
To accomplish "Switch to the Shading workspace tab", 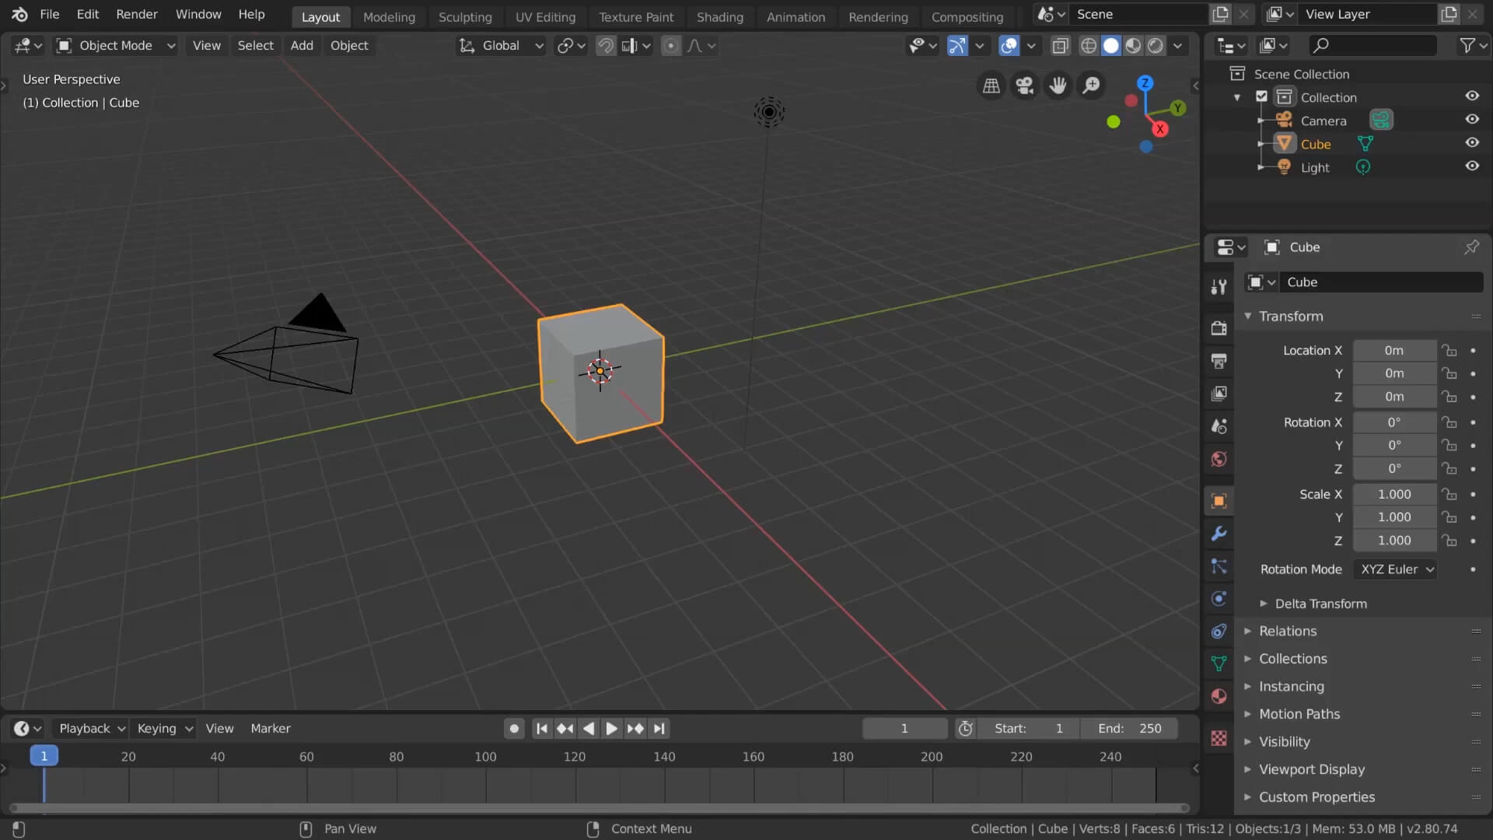I will coord(720,16).
